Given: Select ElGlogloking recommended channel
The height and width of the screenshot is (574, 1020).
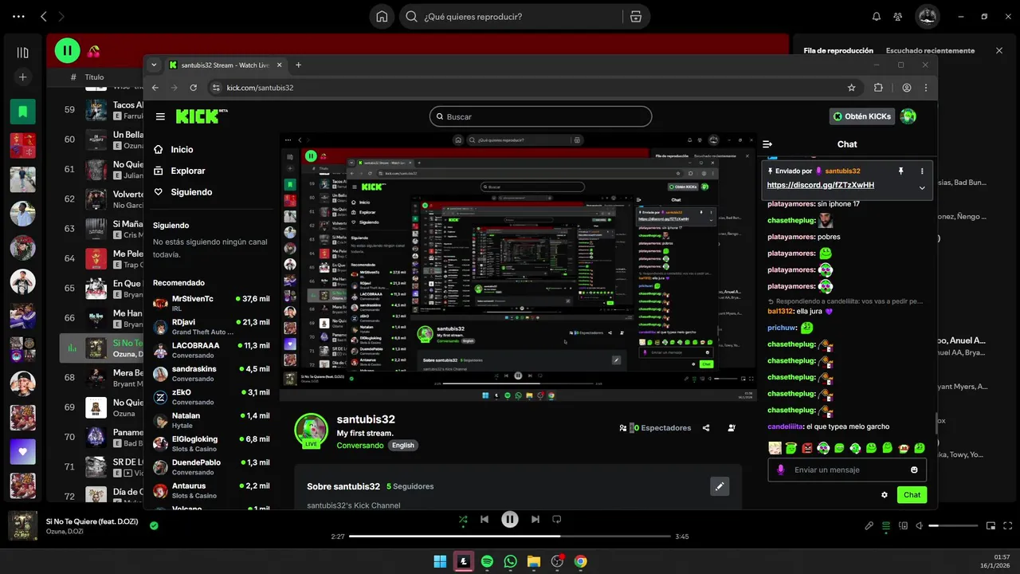Looking at the screenshot, I should (211, 443).
